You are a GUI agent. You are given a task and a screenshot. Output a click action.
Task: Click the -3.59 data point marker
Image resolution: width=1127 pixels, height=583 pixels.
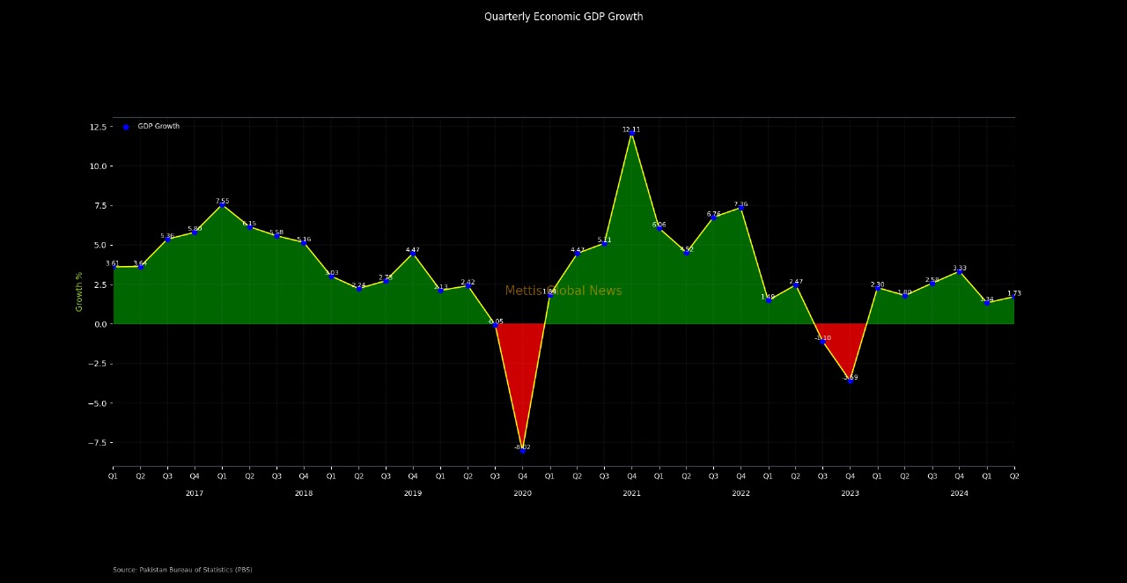coord(850,380)
